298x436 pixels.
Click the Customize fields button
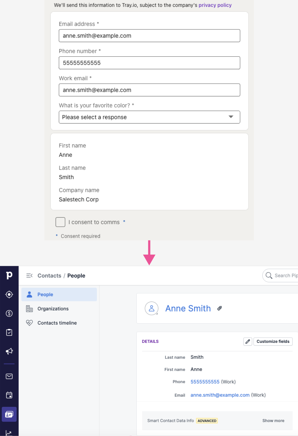[273, 341]
